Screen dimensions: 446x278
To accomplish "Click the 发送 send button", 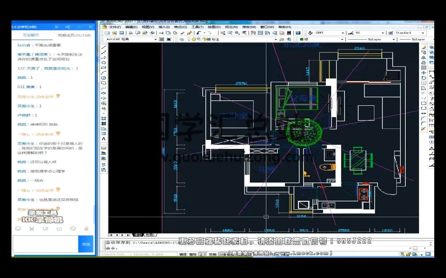I will coord(86,244).
